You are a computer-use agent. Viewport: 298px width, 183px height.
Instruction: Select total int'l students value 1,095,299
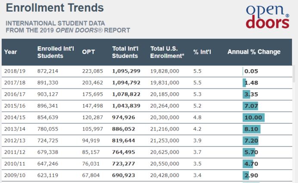click(x=126, y=71)
